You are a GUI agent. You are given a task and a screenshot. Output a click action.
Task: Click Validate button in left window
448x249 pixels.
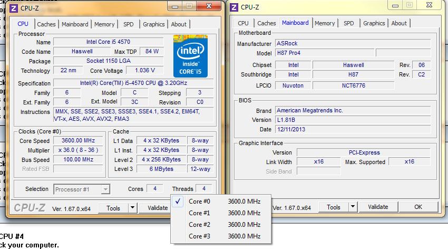pyautogui.click(x=158, y=208)
